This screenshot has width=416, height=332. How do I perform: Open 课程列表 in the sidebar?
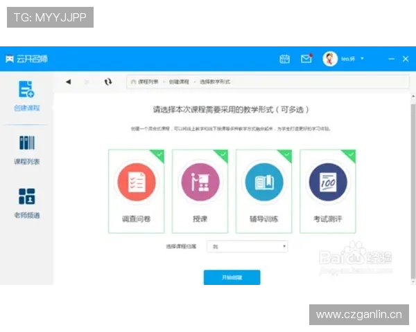point(26,150)
